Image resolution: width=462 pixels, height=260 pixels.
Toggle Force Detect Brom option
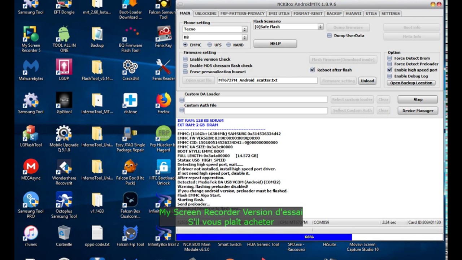pos(389,58)
